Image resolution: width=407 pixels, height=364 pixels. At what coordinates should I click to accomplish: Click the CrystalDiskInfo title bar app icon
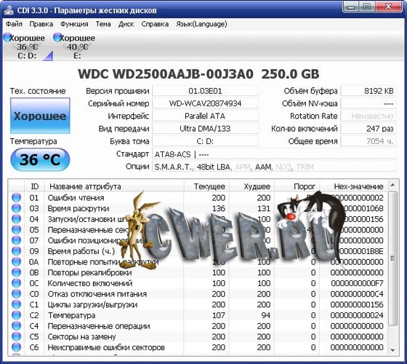coord(9,10)
